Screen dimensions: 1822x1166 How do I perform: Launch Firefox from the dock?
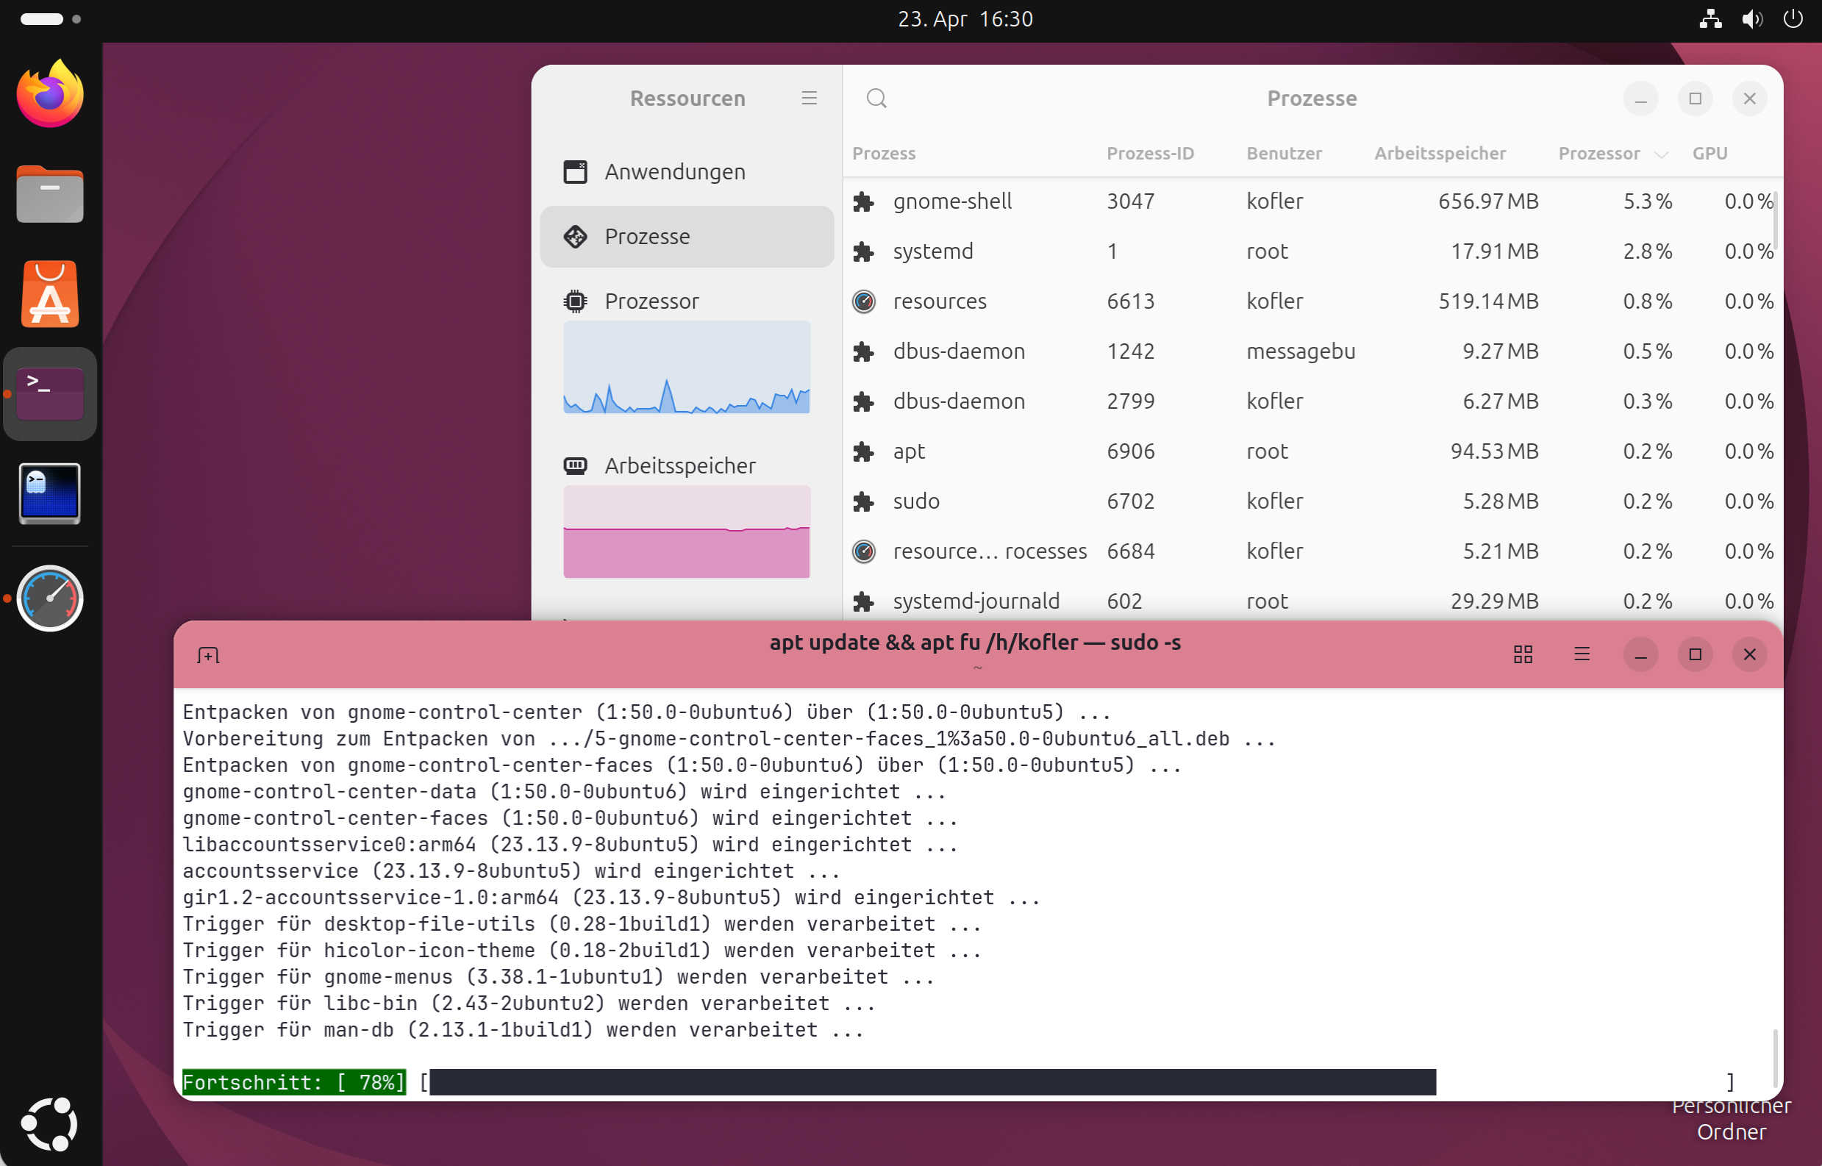pos(50,95)
